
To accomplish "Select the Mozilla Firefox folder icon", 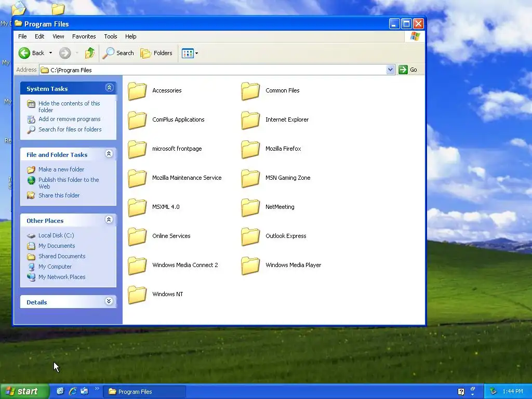I will coord(250,149).
